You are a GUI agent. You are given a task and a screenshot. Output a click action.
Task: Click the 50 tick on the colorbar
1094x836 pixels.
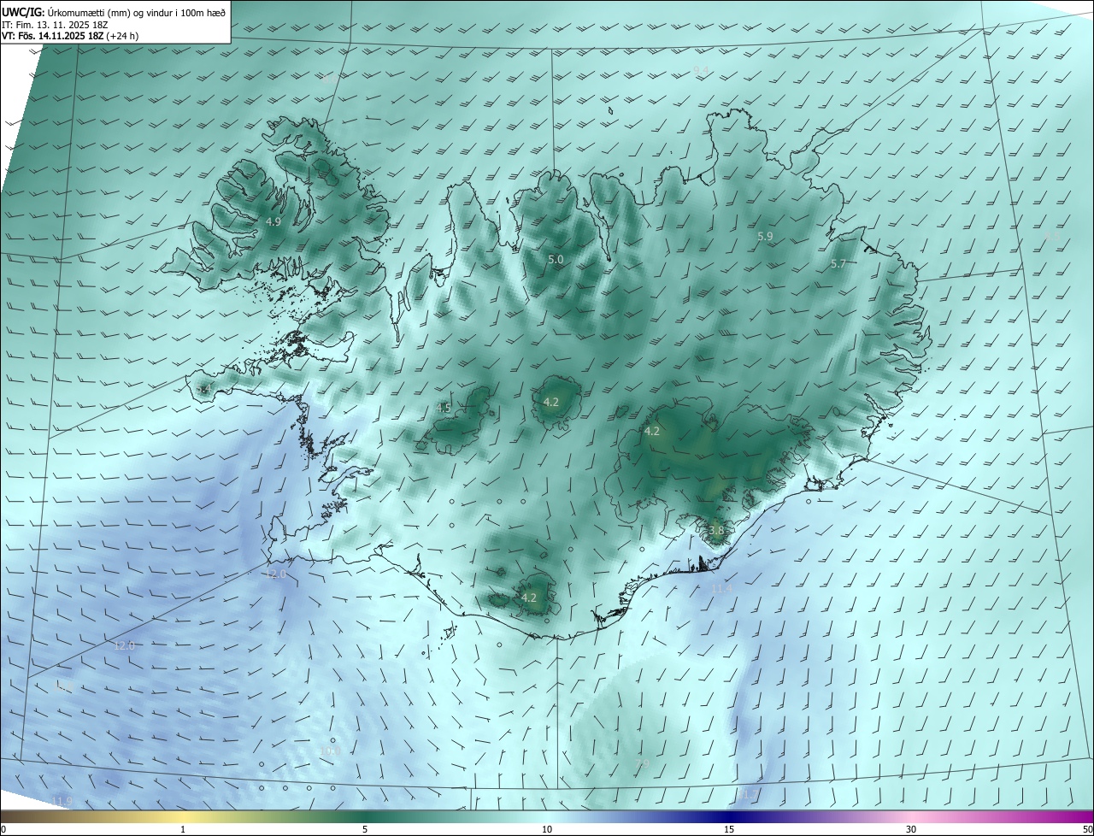[x=1087, y=829]
